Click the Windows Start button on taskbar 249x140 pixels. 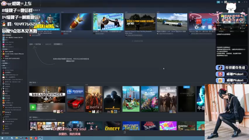(2, 138)
